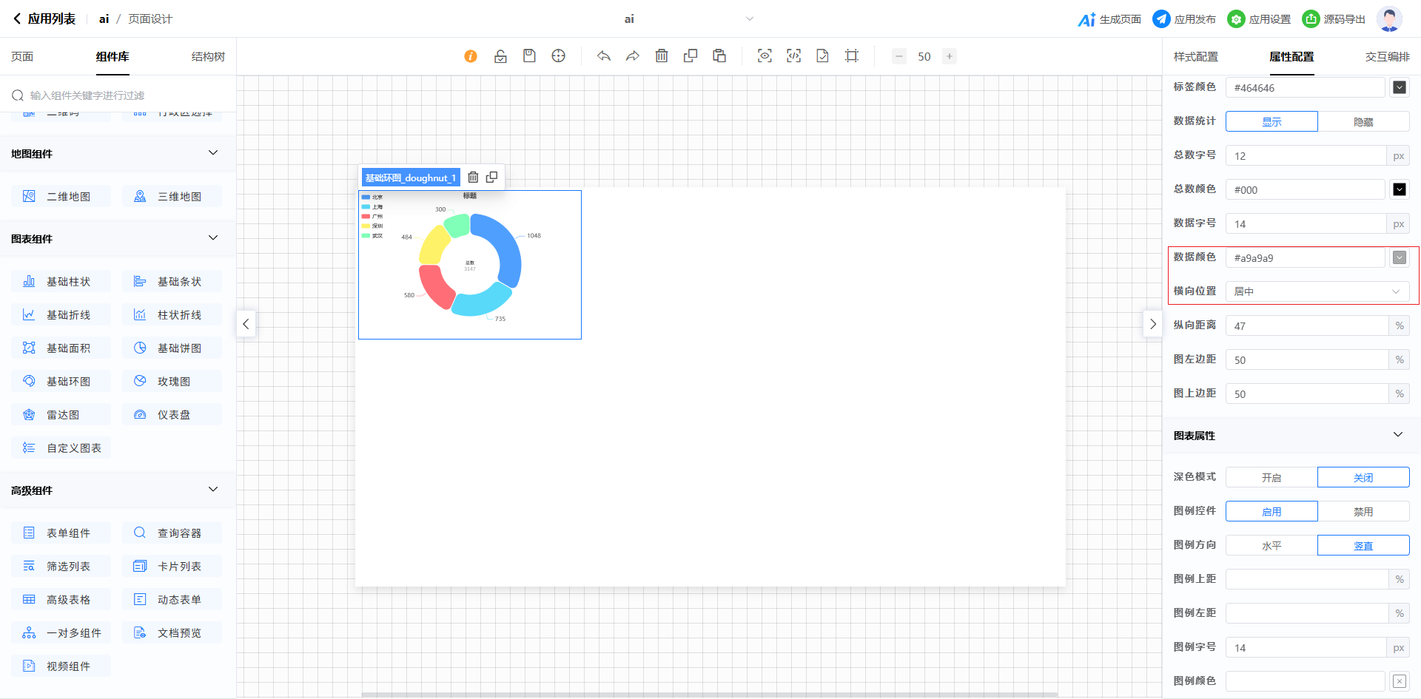Click the save icon in toolbar
The width and height of the screenshot is (1421, 699).
point(529,56)
